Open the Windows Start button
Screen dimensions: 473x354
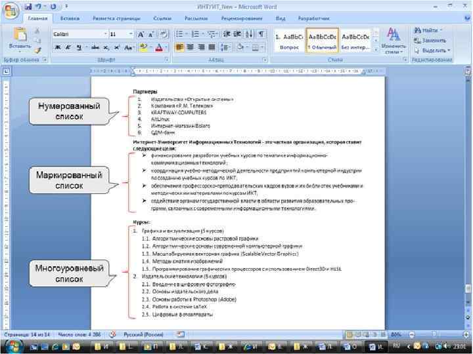(x=12, y=347)
